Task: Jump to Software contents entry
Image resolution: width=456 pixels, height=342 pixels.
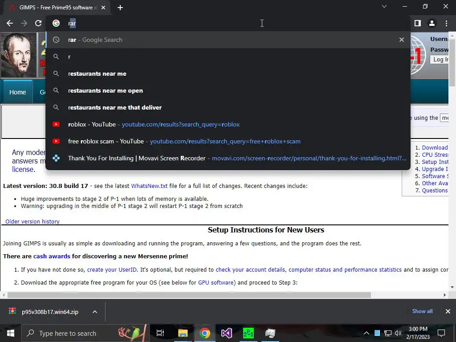Action: (435, 176)
